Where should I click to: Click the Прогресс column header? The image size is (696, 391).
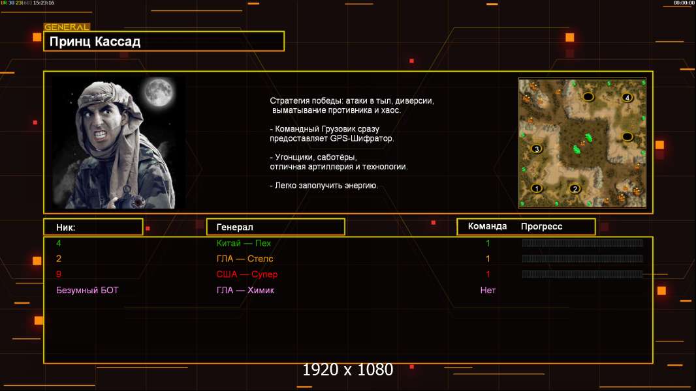(541, 227)
